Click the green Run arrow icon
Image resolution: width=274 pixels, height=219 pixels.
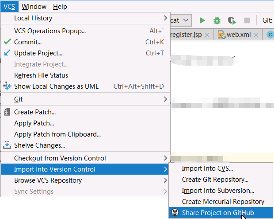tap(202, 20)
